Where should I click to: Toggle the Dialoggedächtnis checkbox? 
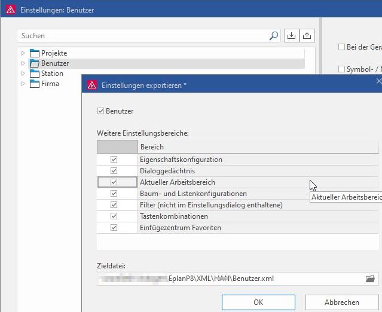(x=114, y=171)
